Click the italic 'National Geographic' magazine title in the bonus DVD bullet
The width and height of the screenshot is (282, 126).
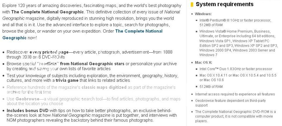click(x=71, y=115)
